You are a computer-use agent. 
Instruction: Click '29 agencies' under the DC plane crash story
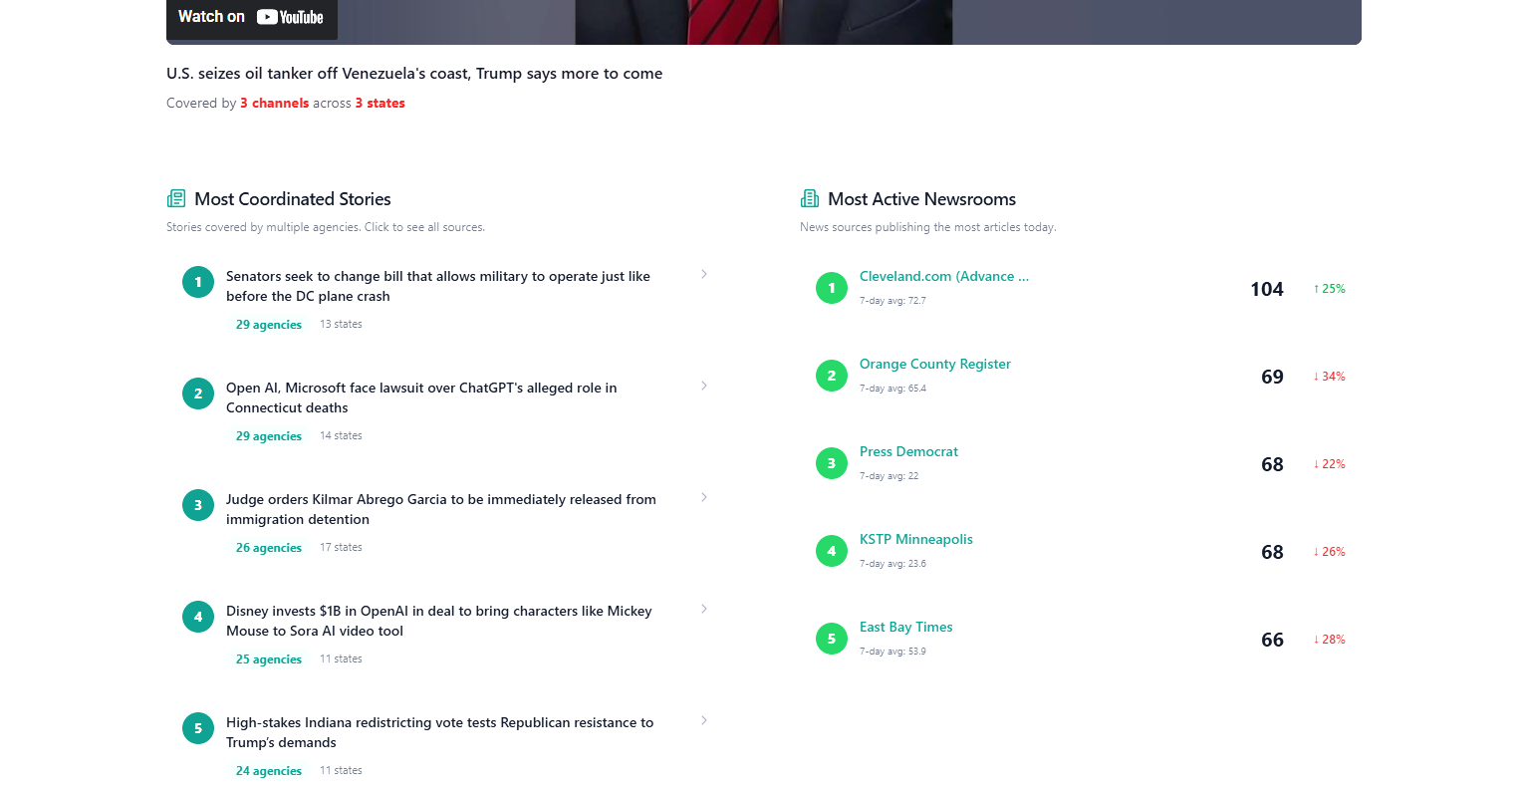(x=269, y=325)
